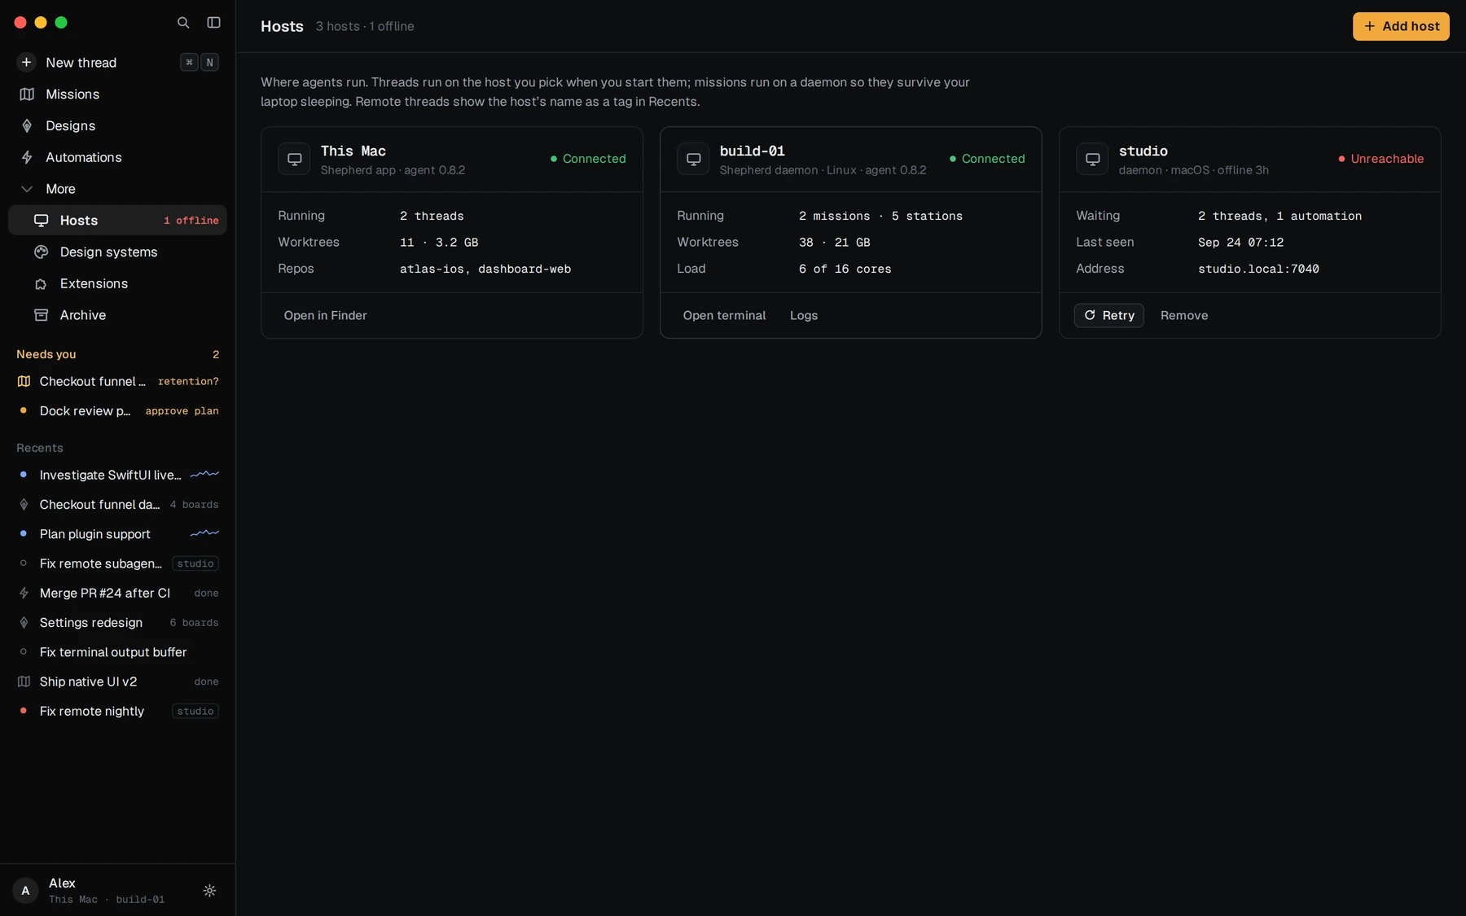
Task: Open Settings redesign recent item
Action: coord(117,623)
